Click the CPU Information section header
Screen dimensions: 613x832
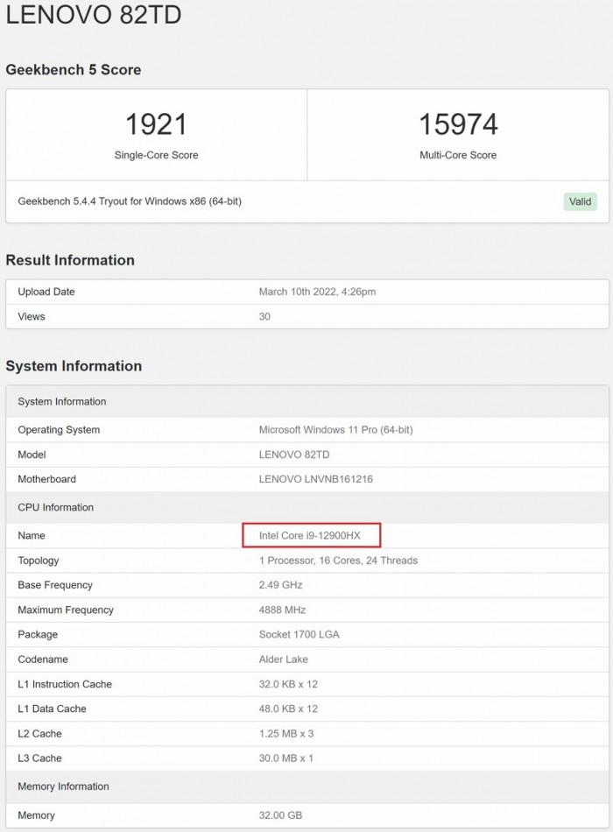tap(55, 507)
